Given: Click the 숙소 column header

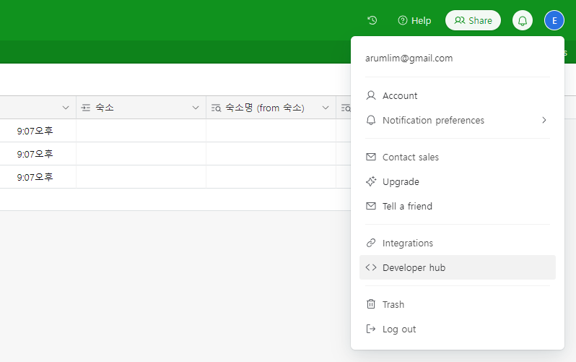Looking at the screenshot, I should 141,108.
